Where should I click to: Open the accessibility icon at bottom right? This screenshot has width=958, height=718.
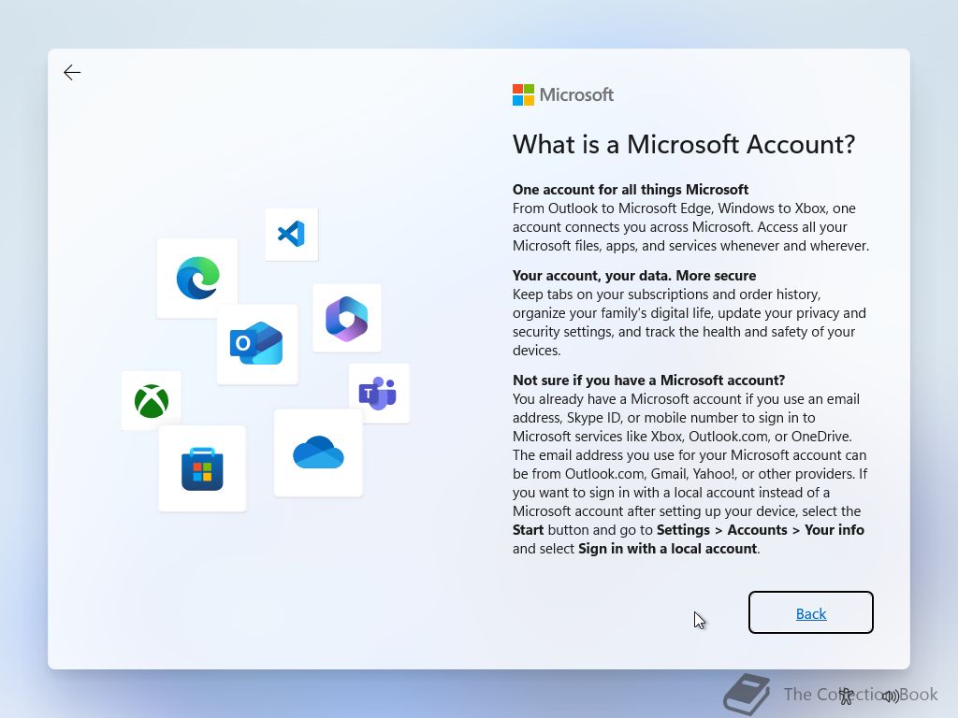click(846, 696)
